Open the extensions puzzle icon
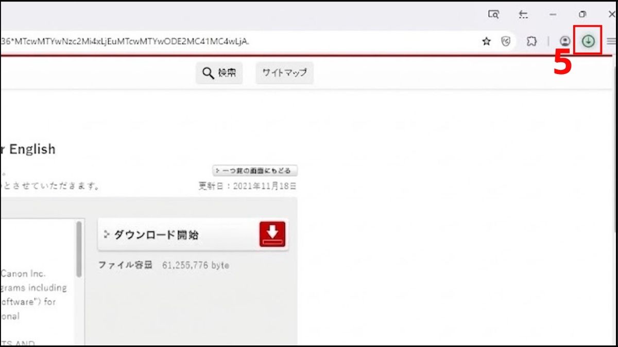Image resolution: width=618 pixels, height=347 pixels. point(532,42)
